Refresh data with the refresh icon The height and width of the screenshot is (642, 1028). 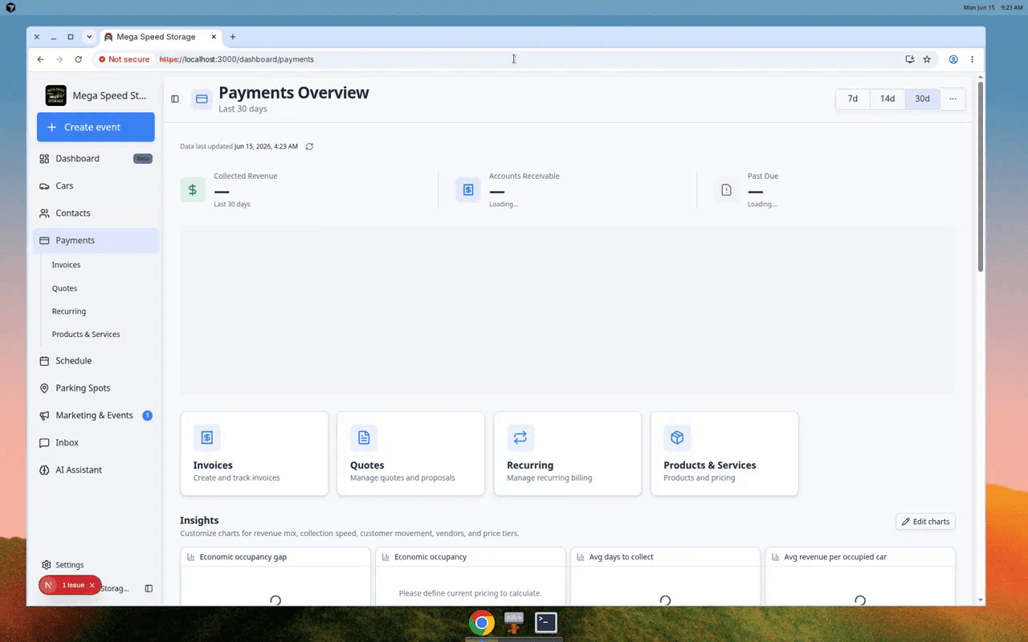pos(309,147)
